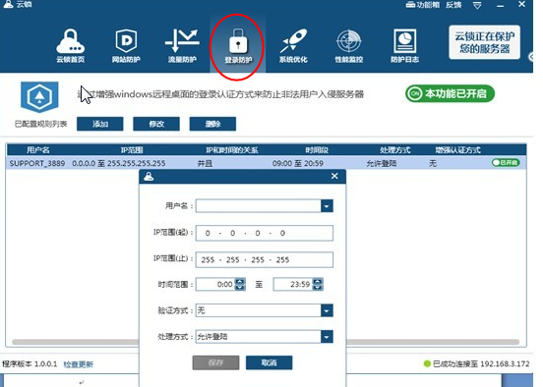543x387 pixels.
Task: Click the 0.0.0.0 至 255.255.255.255 cell
Action: [119, 163]
